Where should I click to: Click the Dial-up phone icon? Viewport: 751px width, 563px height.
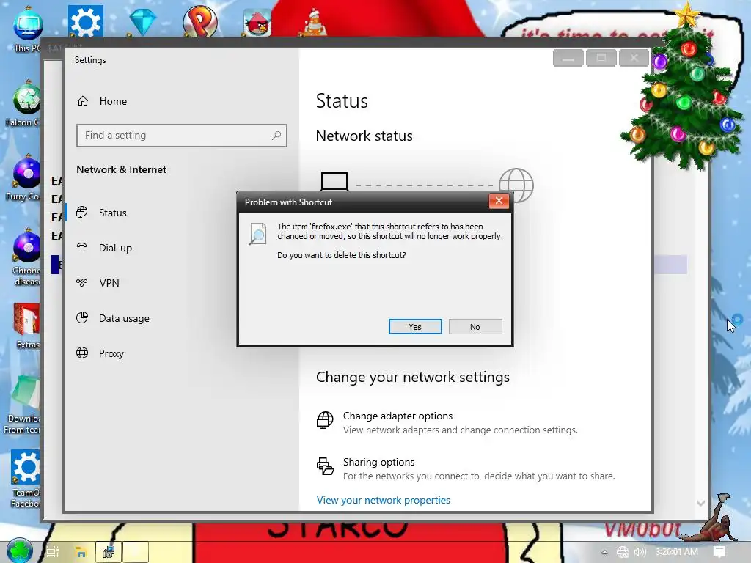pos(82,247)
